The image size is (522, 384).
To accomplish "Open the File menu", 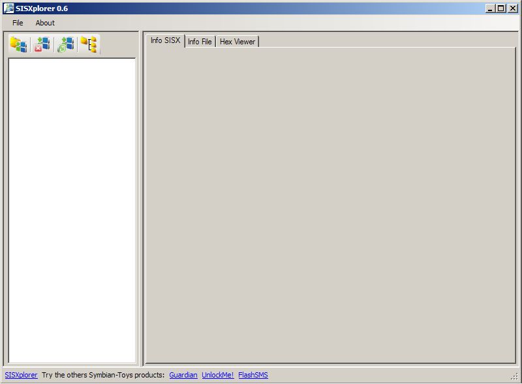I will tap(18, 23).
